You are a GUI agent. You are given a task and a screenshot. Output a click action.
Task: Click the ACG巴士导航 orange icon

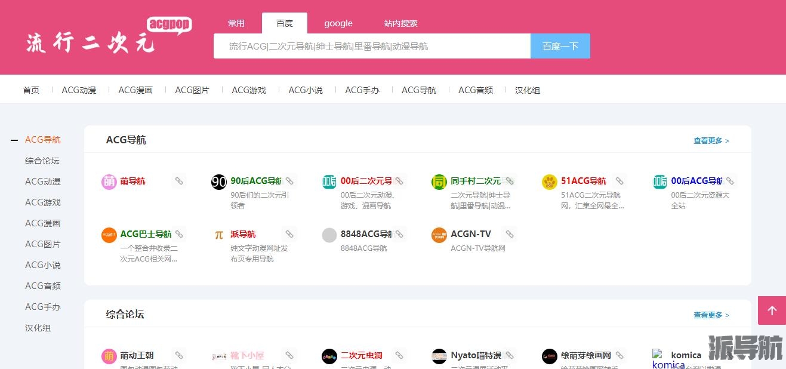(109, 235)
